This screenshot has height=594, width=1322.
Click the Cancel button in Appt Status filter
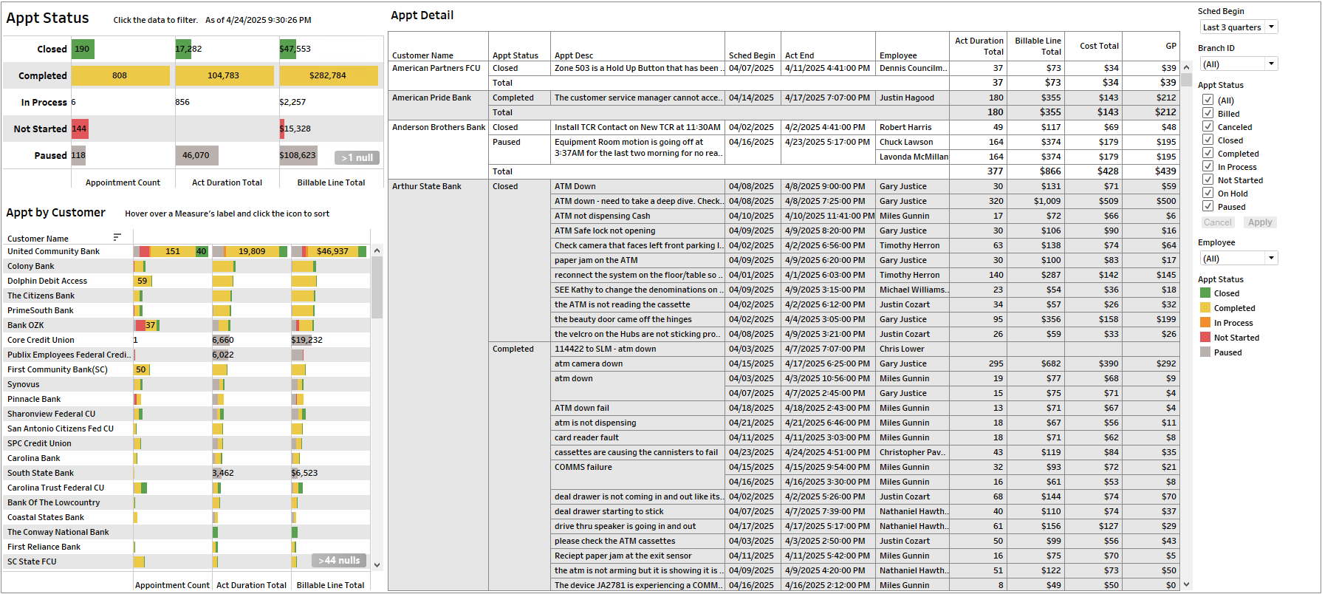click(x=1217, y=222)
